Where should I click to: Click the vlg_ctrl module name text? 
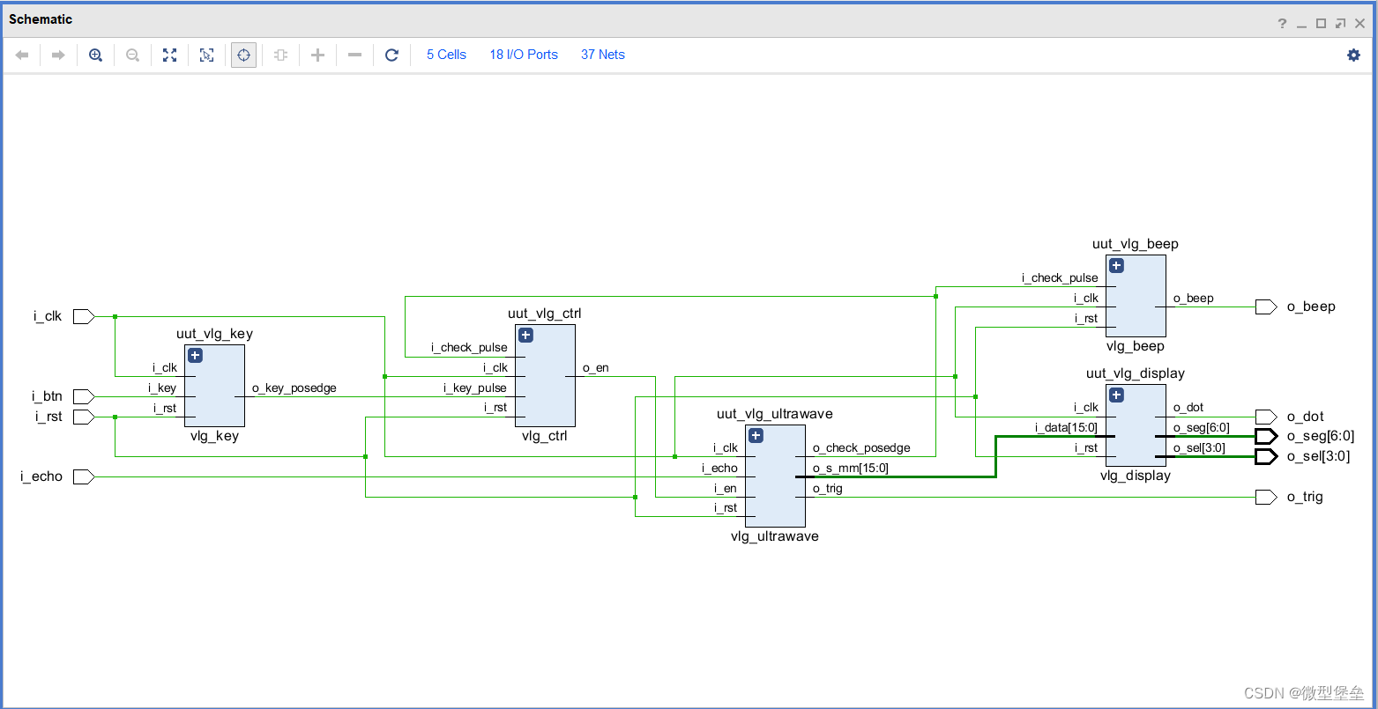tap(545, 436)
